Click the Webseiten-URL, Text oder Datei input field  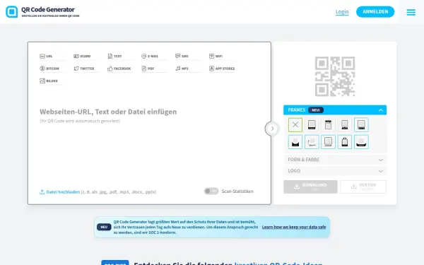pyautogui.click(x=108, y=112)
